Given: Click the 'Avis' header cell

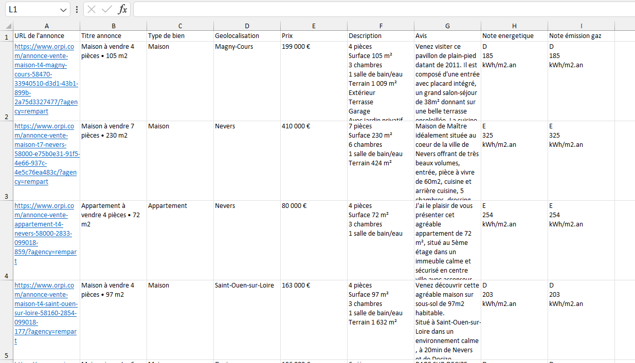Looking at the screenshot, I should 448,36.
